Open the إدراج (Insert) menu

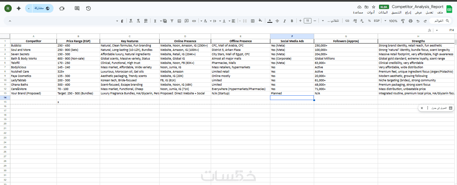click(408, 12)
